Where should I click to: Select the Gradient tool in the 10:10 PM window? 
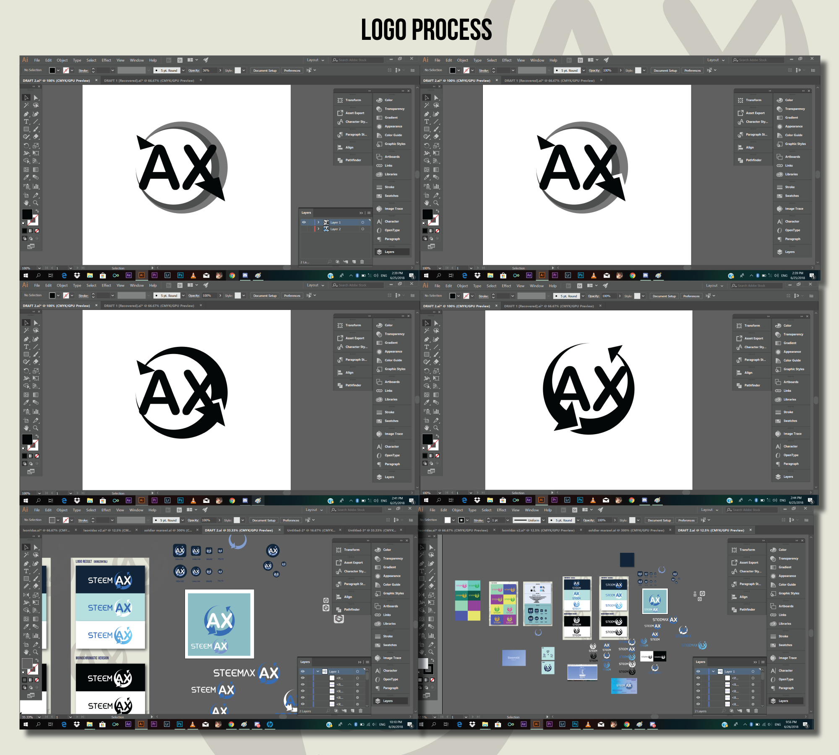point(36,619)
